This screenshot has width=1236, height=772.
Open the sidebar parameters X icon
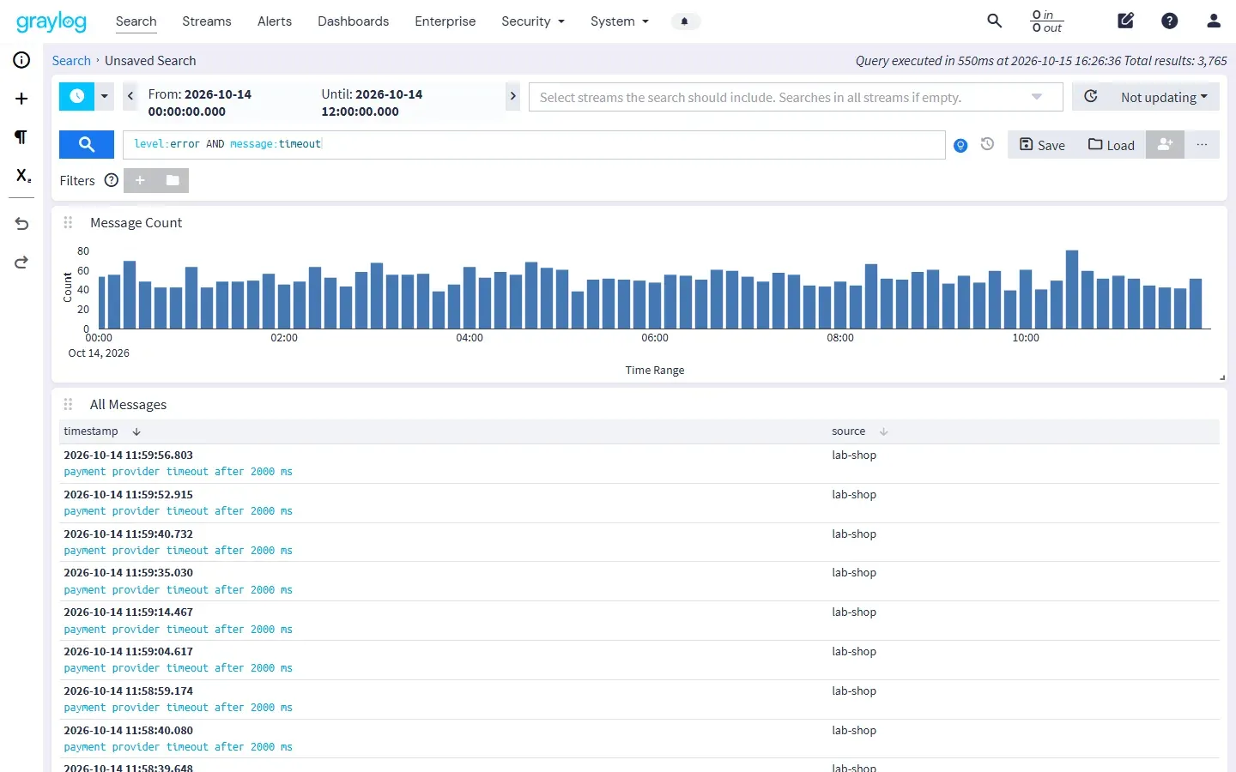23,176
